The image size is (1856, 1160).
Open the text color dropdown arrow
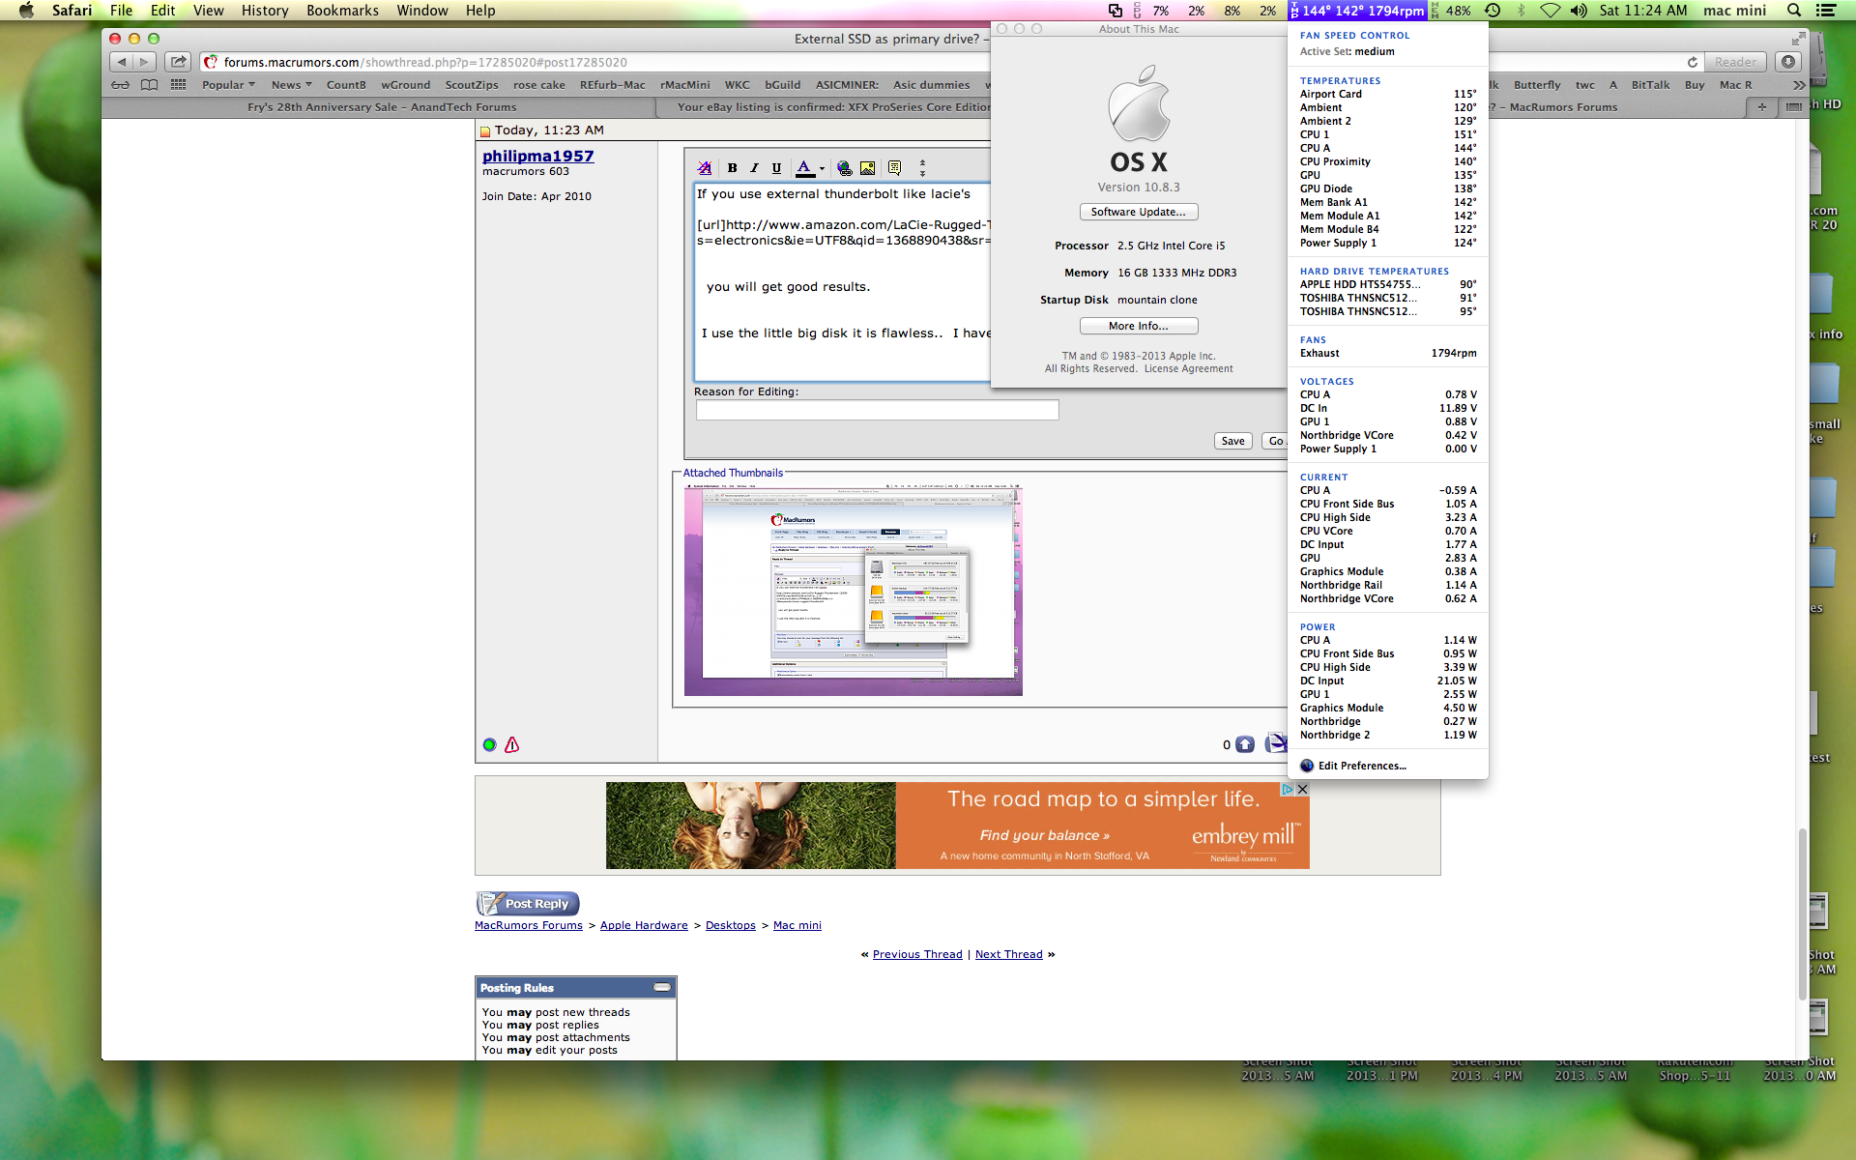[822, 168]
